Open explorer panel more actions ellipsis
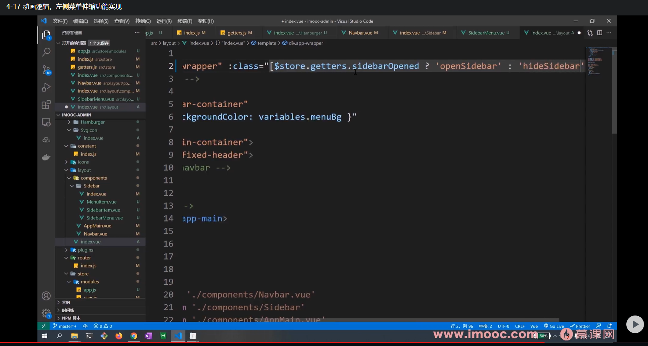 point(137,33)
